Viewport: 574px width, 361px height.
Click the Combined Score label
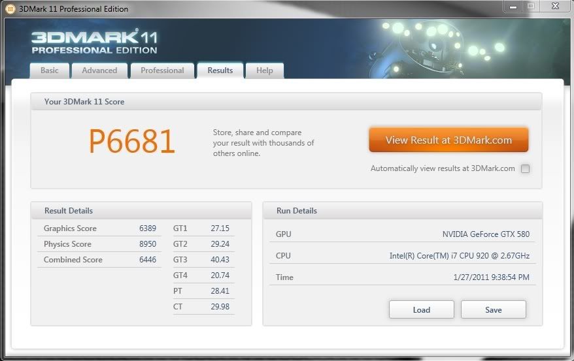pos(73,260)
